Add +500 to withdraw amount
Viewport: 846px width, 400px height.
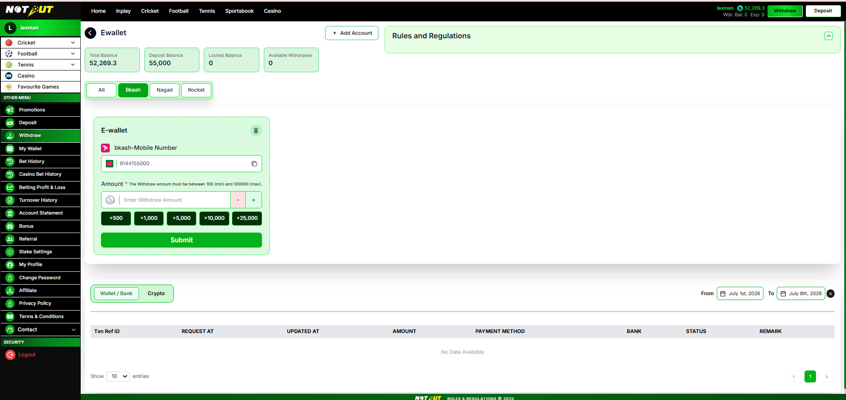pos(116,219)
